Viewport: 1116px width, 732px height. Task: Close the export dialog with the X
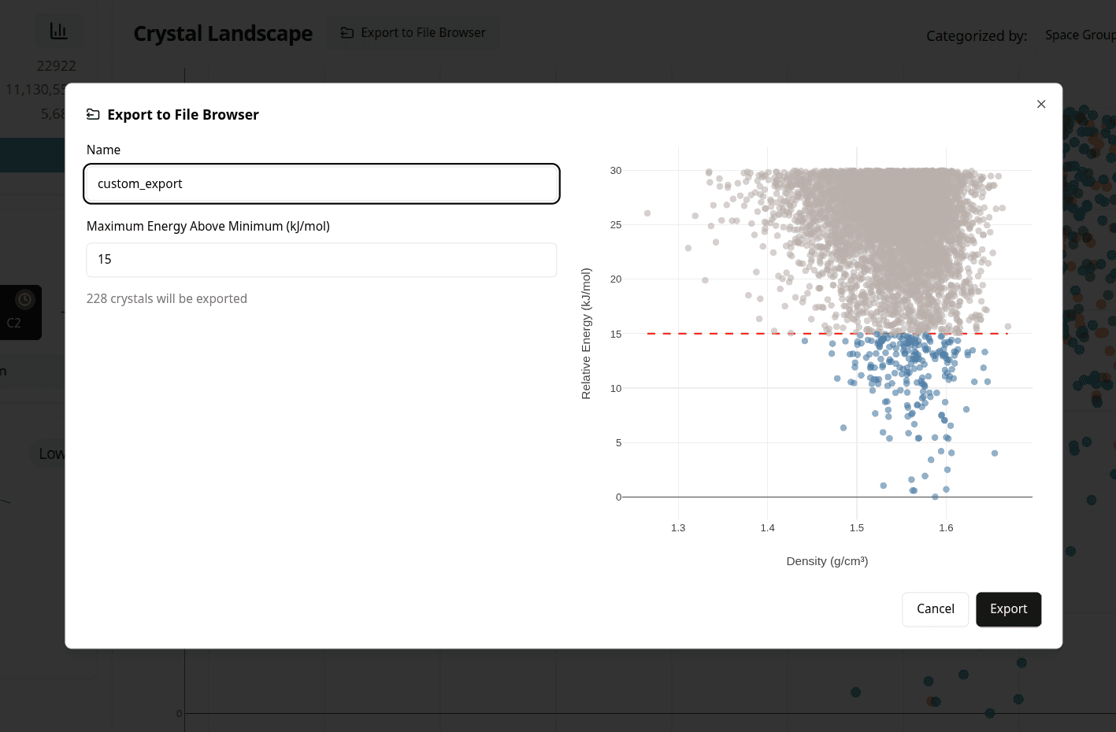pyautogui.click(x=1040, y=103)
